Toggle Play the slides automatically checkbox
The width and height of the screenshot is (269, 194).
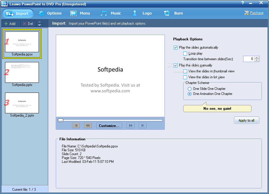coord(175,47)
